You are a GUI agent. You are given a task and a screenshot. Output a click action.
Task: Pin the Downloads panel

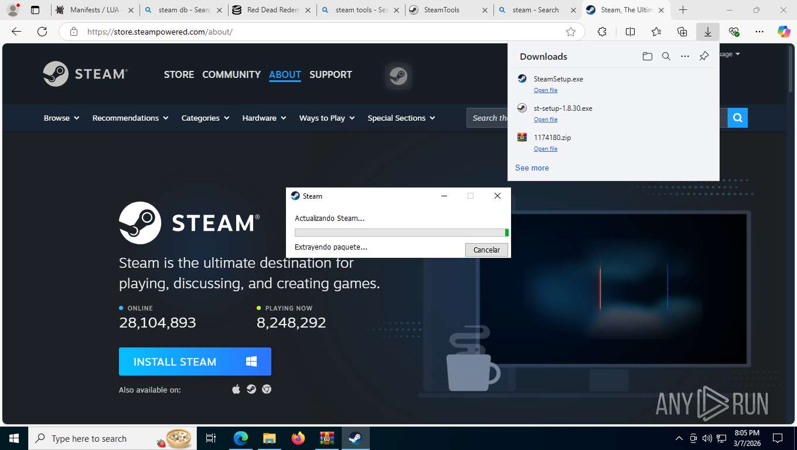704,56
